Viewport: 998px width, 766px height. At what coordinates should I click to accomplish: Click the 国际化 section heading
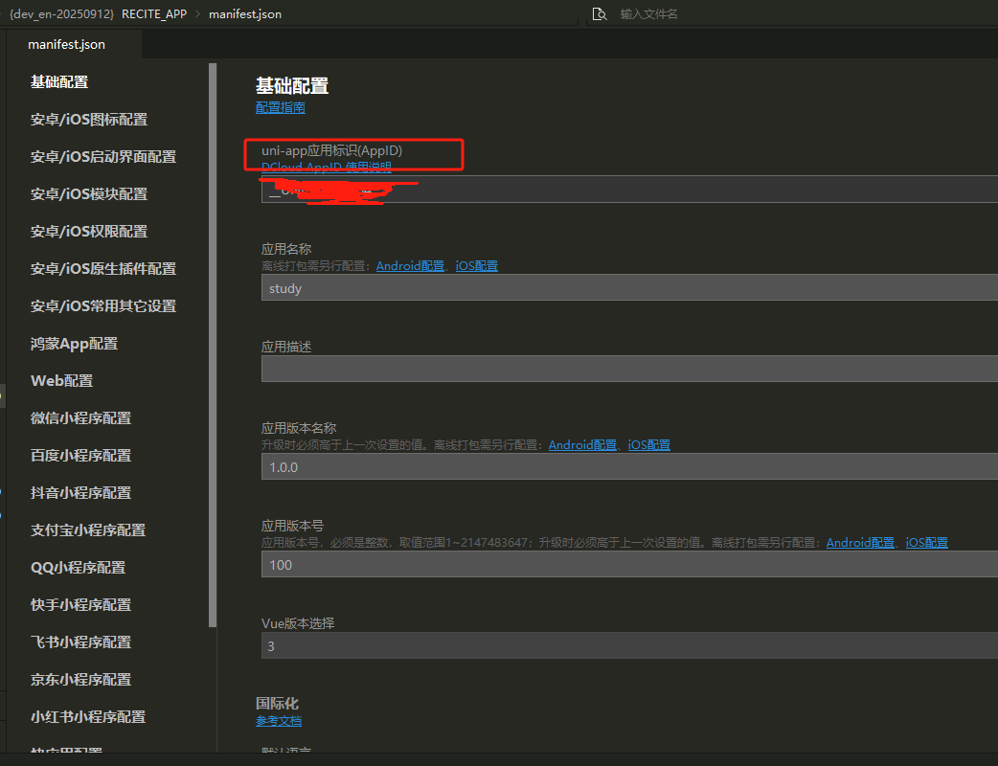pyautogui.click(x=277, y=703)
